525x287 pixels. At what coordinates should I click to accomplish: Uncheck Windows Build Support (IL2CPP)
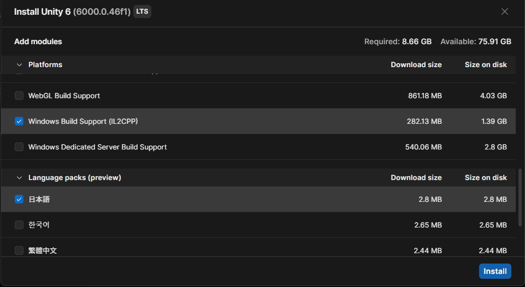coord(19,121)
